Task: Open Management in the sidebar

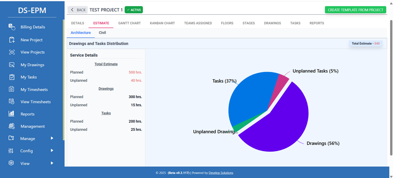Action: [33, 126]
